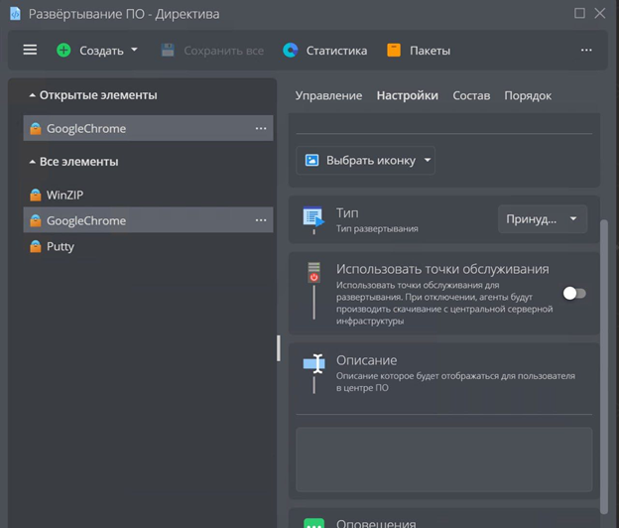Close the Развёртывание ПО window
619x528 pixels.
(599, 14)
